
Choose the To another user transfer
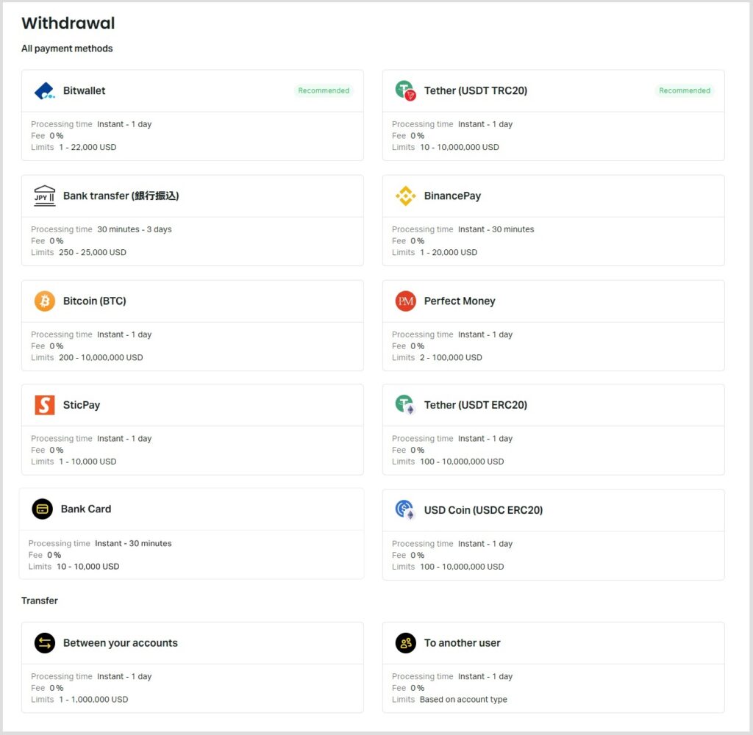(x=462, y=643)
